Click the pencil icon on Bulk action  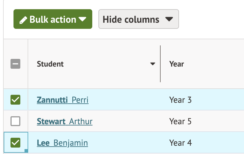(23, 20)
